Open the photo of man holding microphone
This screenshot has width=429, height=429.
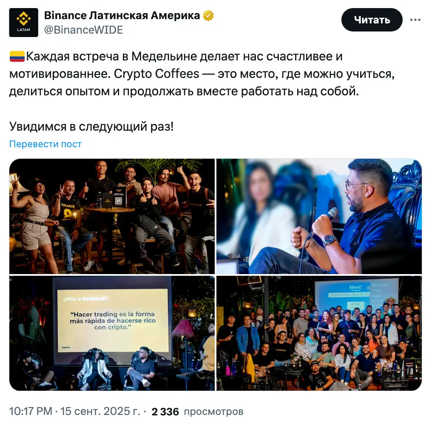pos(319,217)
